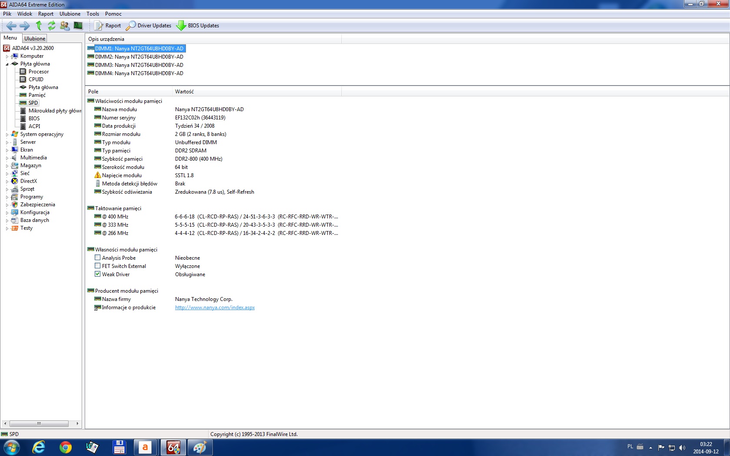Open the Pomoc menu
The width and height of the screenshot is (730, 456).
click(x=113, y=14)
